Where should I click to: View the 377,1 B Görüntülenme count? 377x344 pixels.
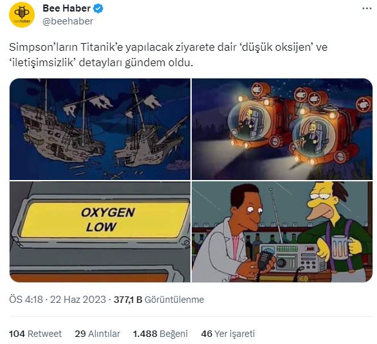click(159, 300)
